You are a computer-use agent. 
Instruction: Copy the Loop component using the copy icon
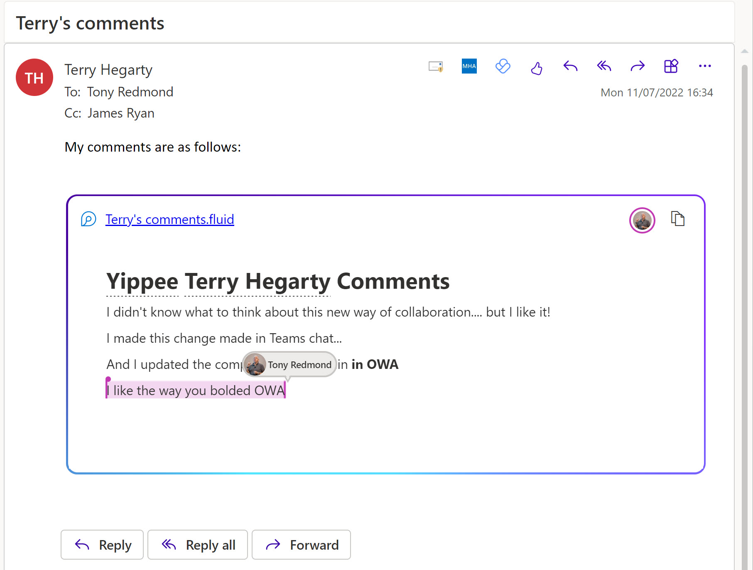point(677,219)
